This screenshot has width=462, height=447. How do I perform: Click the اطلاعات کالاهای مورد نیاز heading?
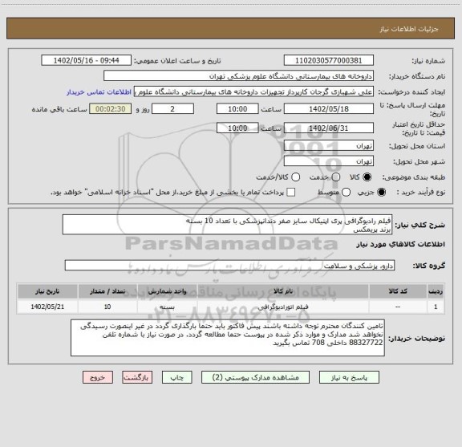tap(401, 245)
